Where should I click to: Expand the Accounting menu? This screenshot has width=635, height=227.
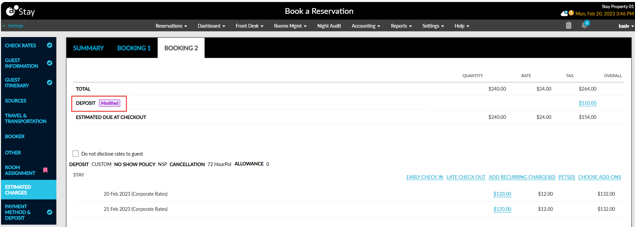[366, 26]
